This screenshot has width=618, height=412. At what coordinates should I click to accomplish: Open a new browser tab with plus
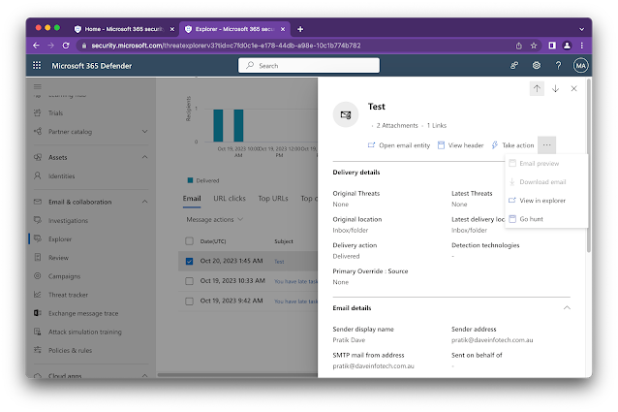[x=300, y=29]
